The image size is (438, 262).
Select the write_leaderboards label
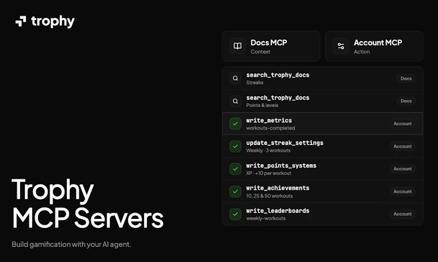click(x=278, y=211)
